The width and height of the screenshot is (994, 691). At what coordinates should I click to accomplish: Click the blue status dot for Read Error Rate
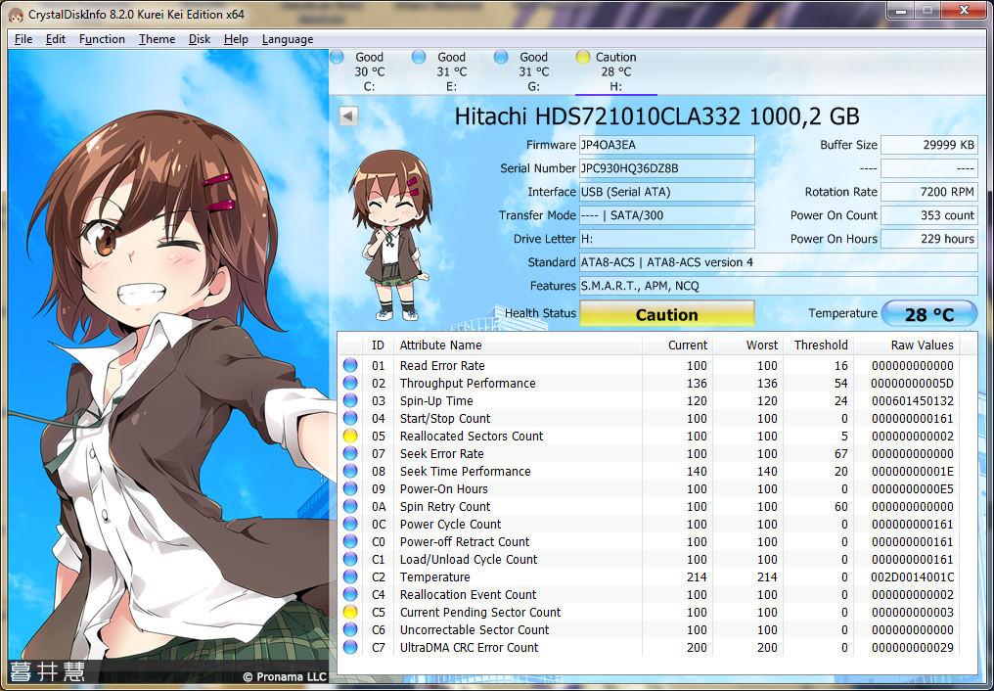click(349, 365)
